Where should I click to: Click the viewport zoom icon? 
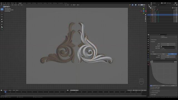[x=145, y=15]
